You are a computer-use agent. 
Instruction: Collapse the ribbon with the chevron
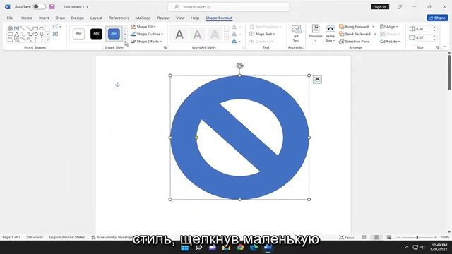click(445, 47)
